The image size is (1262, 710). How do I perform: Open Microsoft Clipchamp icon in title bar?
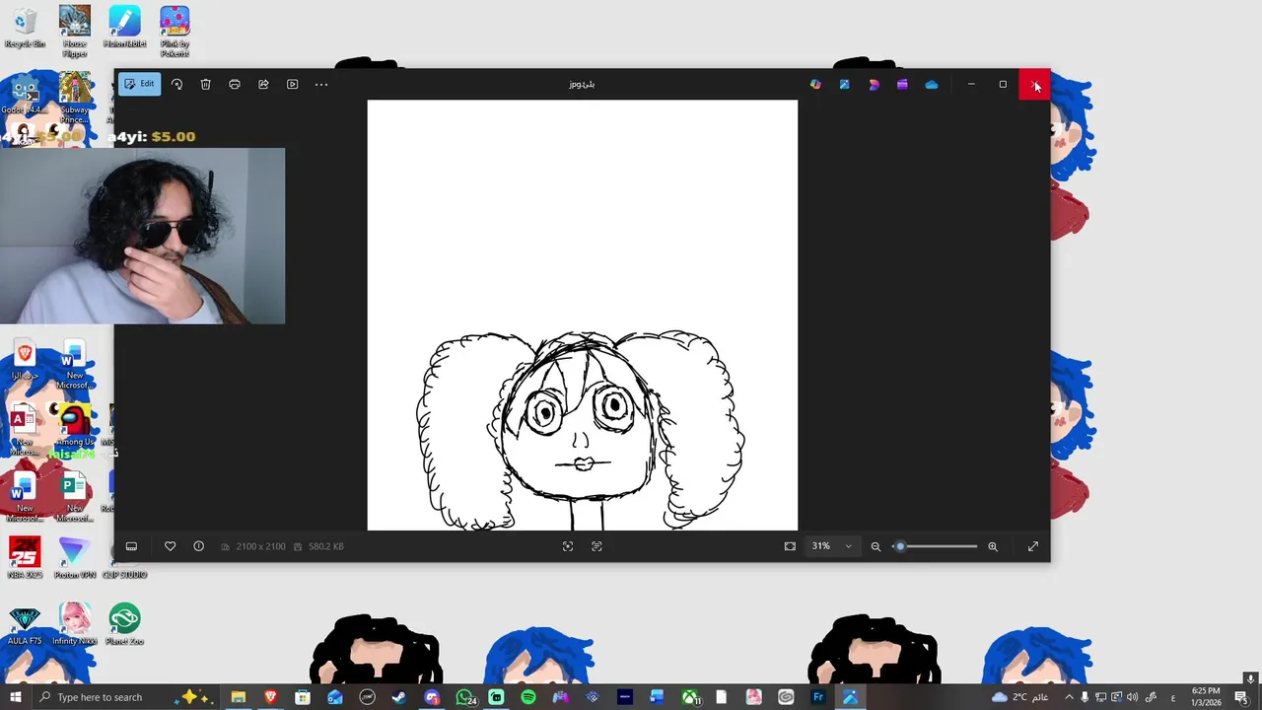click(x=902, y=84)
